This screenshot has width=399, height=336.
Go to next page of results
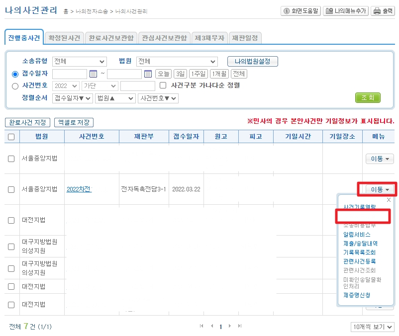point(230,326)
